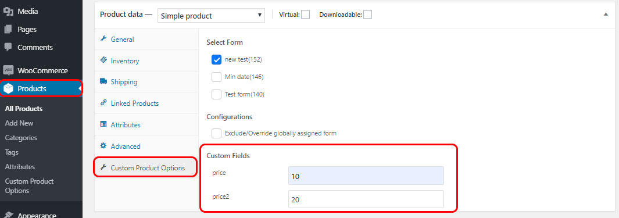The width and height of the screenshot is (619, 218).
Task: Open the Simple product type dropdown
Action: pos(211,16)
